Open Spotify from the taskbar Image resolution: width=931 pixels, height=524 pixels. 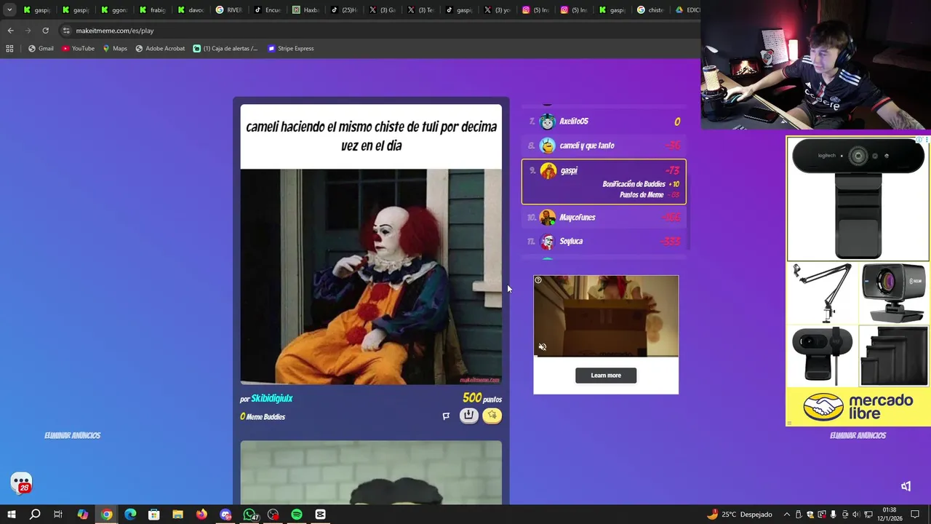point(297,515)
